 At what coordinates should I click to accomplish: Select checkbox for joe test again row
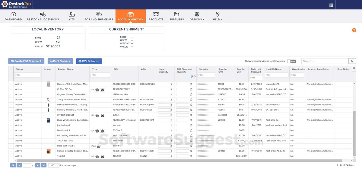coord(11,125)
